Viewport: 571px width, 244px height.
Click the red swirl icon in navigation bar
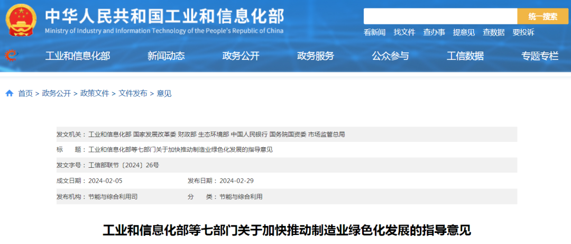(11, 56)
